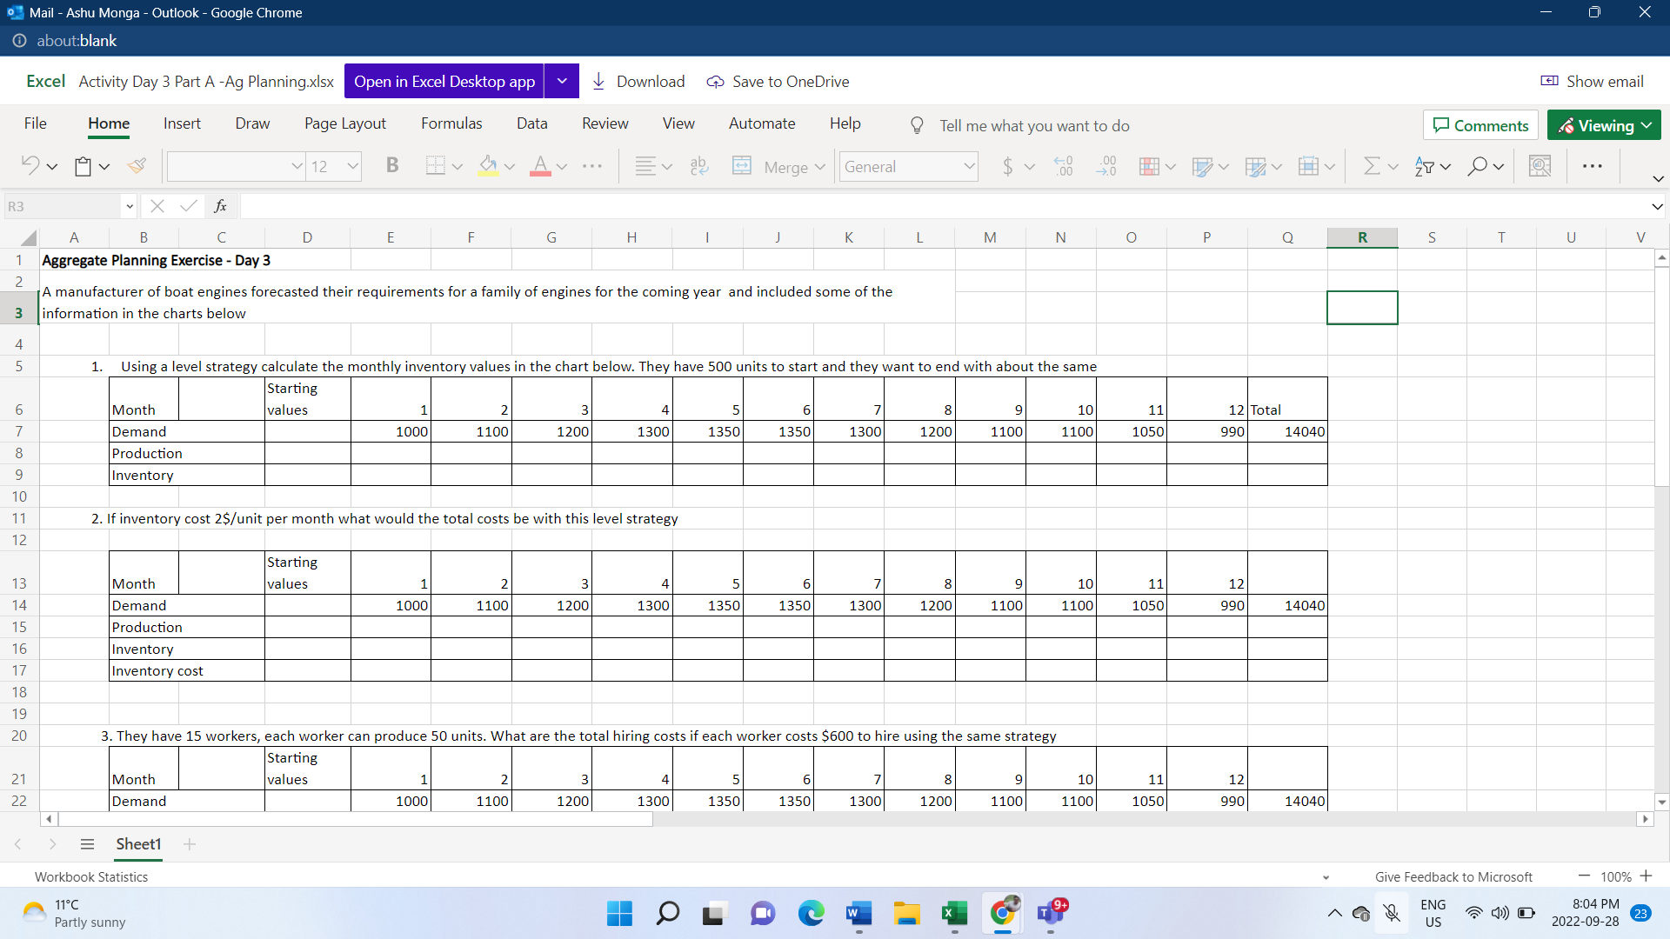The image size is (1670, 939).
Task: Click Save to OneDrive
Action: pos(777,81)
